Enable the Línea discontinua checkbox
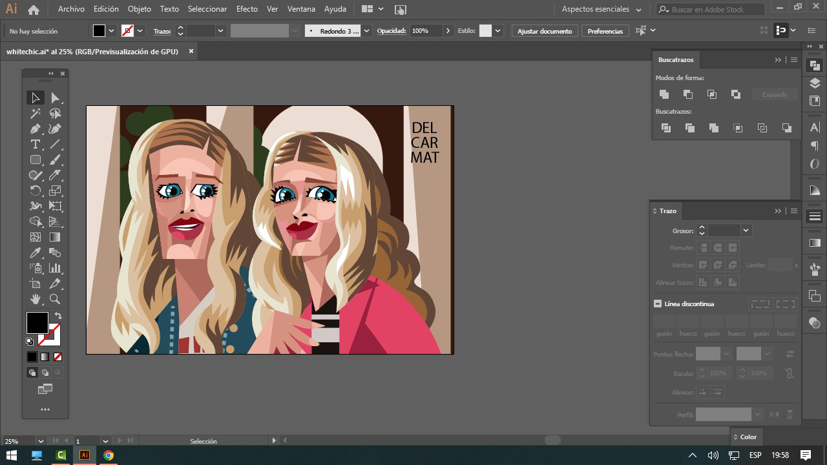 pos(658,304)
